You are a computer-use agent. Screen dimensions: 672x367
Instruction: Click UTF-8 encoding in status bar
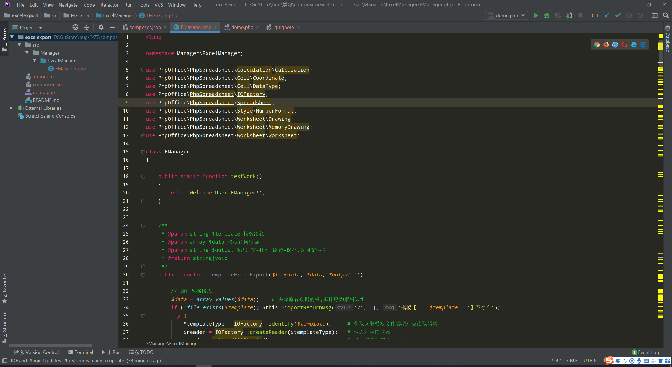pyautogui.click(x=590, y=360)
